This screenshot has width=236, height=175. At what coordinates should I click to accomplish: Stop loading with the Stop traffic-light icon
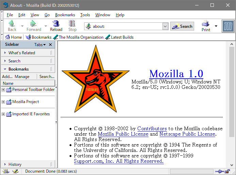tap(72, 23)
